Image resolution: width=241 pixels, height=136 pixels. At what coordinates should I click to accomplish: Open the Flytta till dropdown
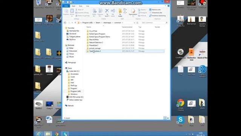click(x=94, y=12)
